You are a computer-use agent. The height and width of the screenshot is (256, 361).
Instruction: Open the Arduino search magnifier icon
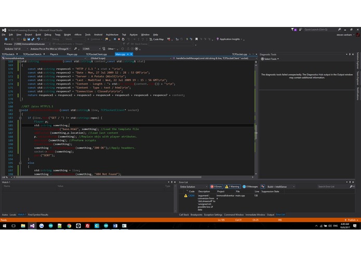tap(75, 49)
